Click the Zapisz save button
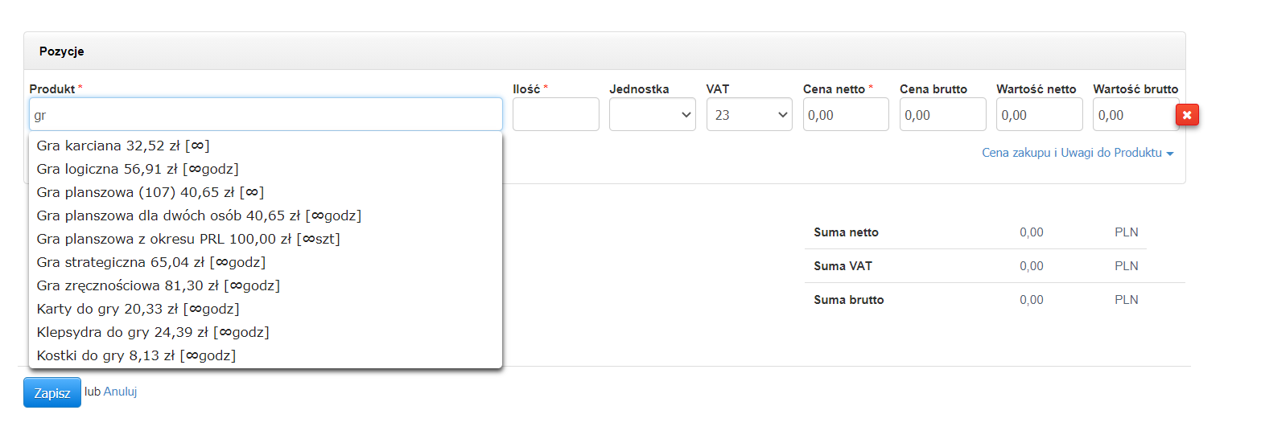Screen dimensions: 1261x435 pos(52,393)
